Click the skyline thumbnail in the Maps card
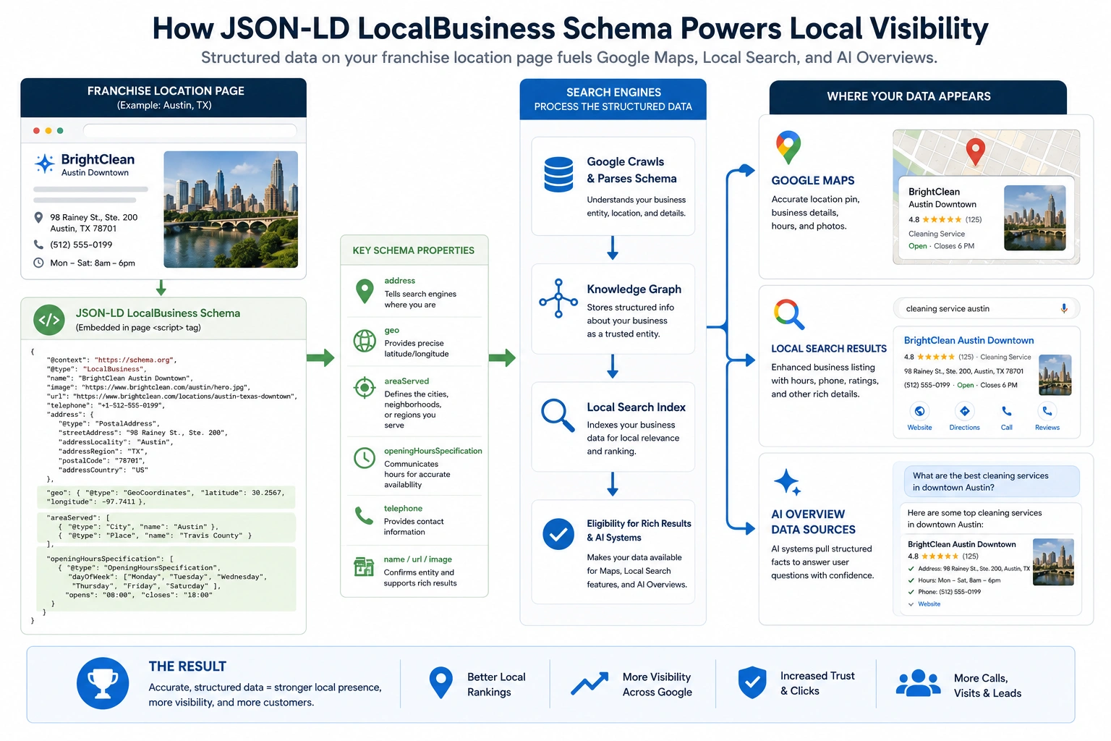The width and height of the screenshot is (1111, 741). (1035, 218)
